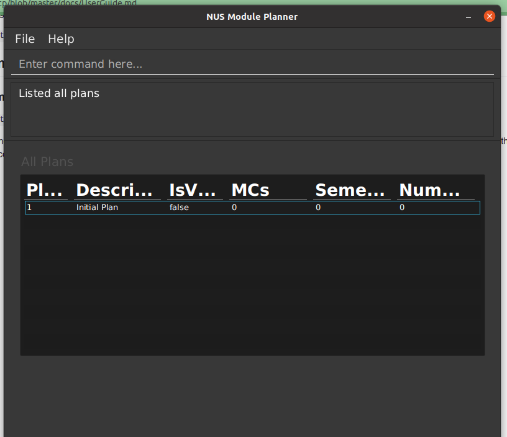Click the 'All Plans' heading label

pyautogui.click(x=47, y=162)
